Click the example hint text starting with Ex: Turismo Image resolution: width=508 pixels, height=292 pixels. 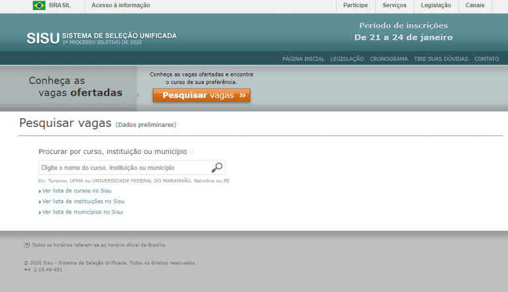click(134, 180)
